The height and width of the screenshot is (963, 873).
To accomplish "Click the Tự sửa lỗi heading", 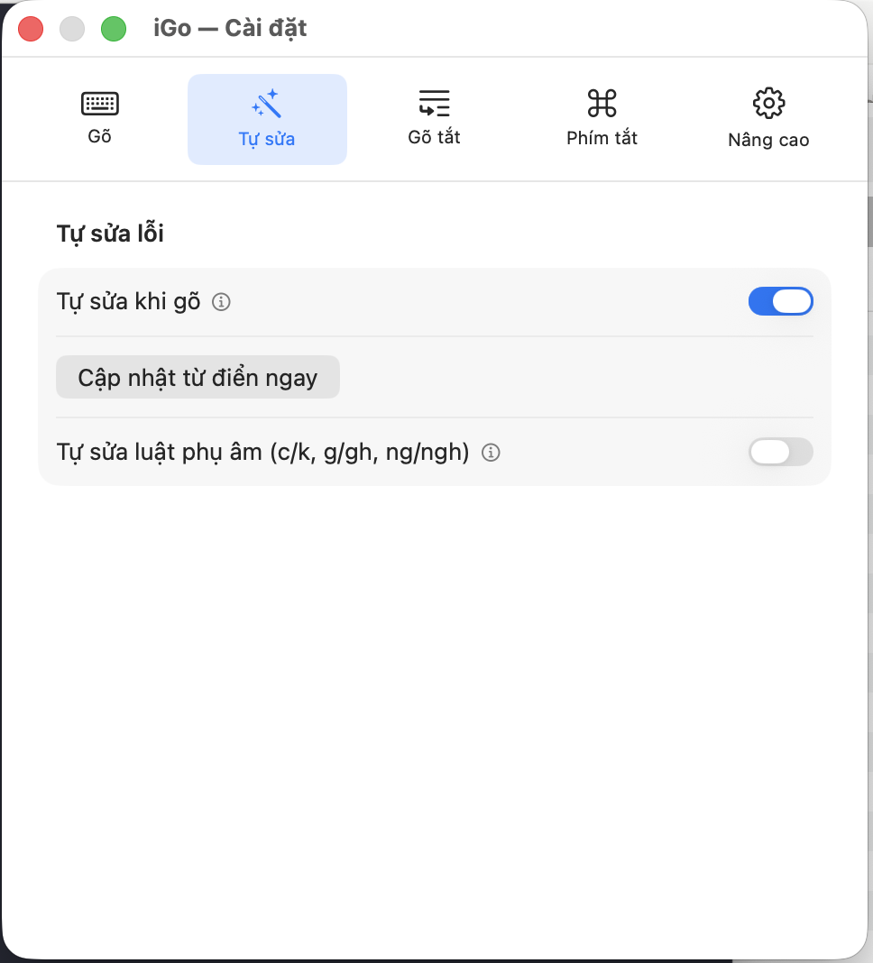I will click(111, 234).
